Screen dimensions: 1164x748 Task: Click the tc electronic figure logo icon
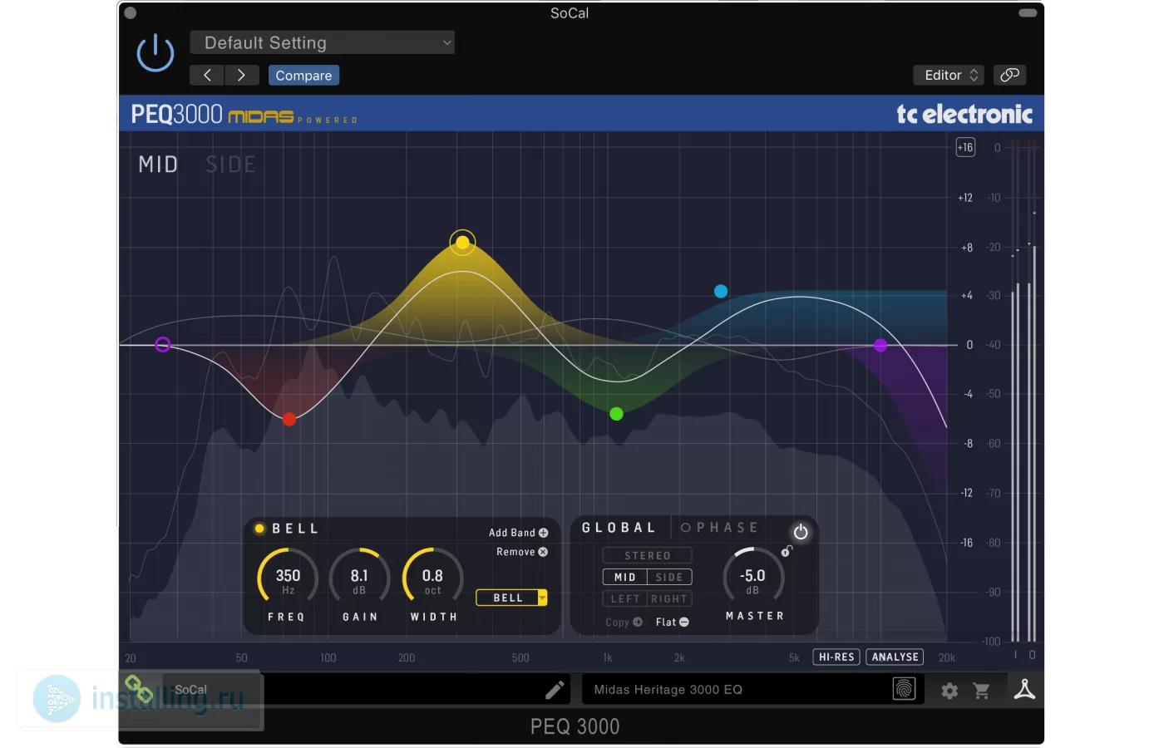click(1024, 689)
